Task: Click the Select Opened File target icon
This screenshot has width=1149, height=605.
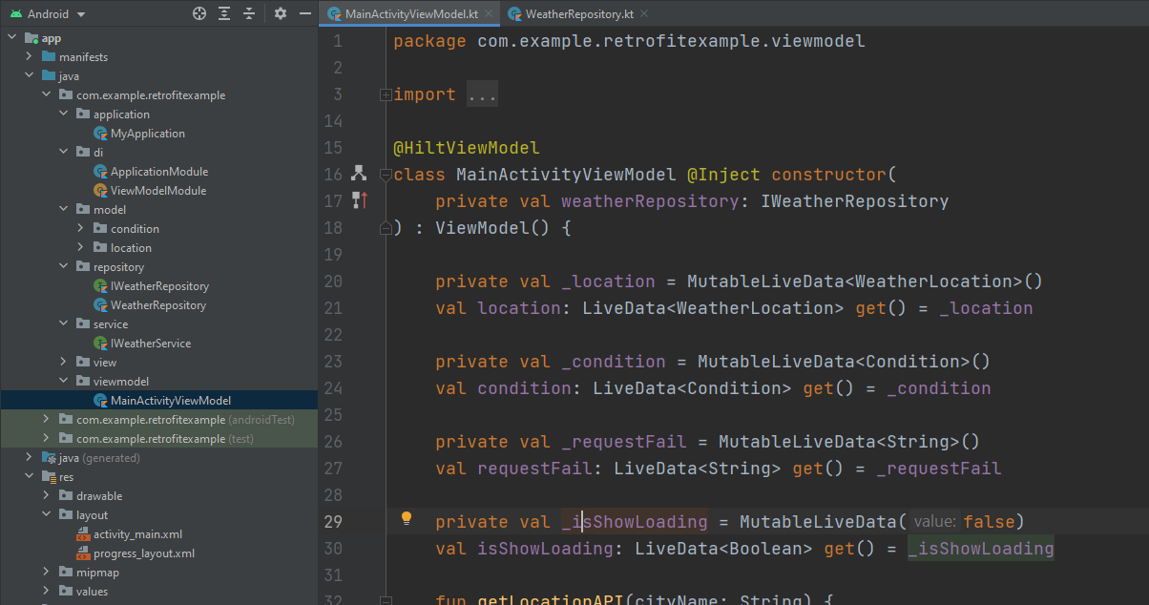Action: point(198,13)
